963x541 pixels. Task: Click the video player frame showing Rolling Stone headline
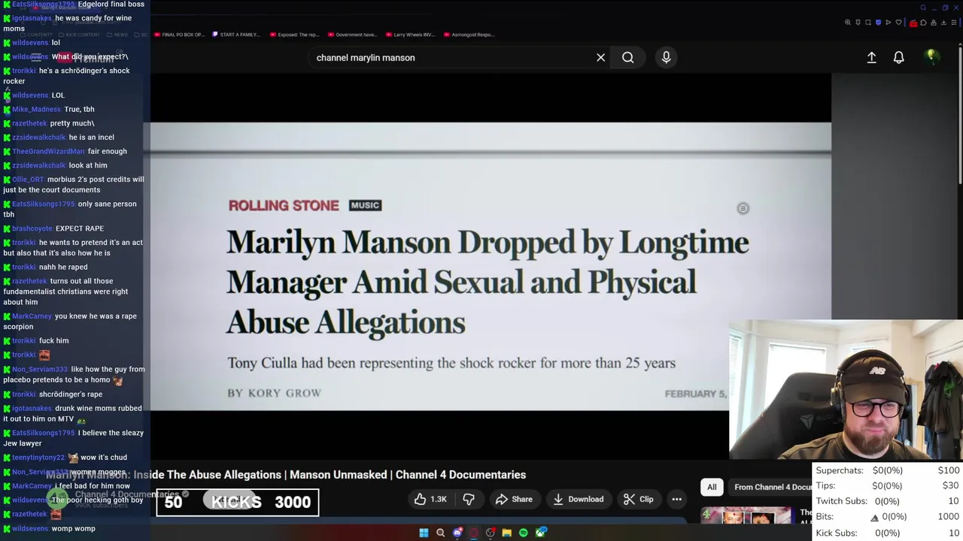(491, 266)
